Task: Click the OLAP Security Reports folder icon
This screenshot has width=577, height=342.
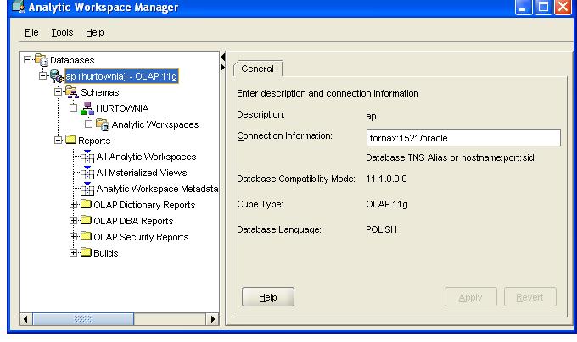Action: (x=86, y=236)
